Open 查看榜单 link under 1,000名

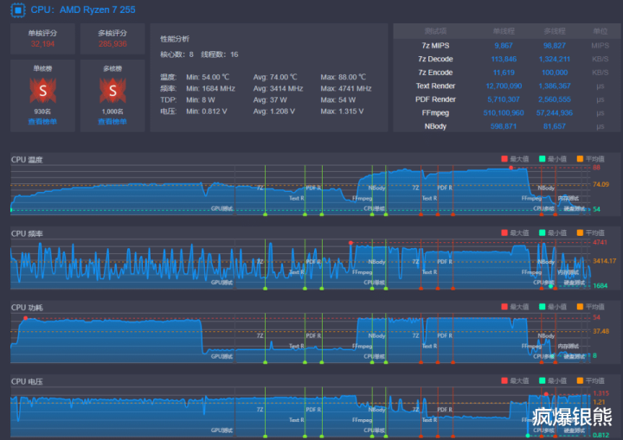coord(112,122)
